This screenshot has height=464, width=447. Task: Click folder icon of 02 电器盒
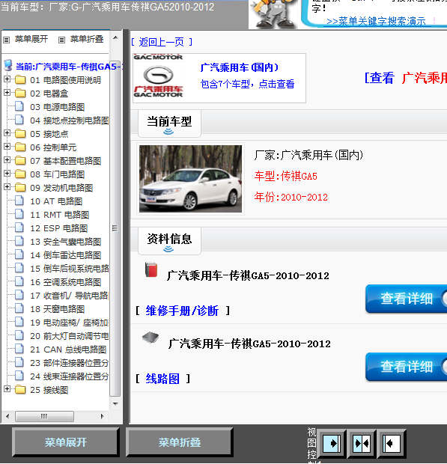pos(20,94)
